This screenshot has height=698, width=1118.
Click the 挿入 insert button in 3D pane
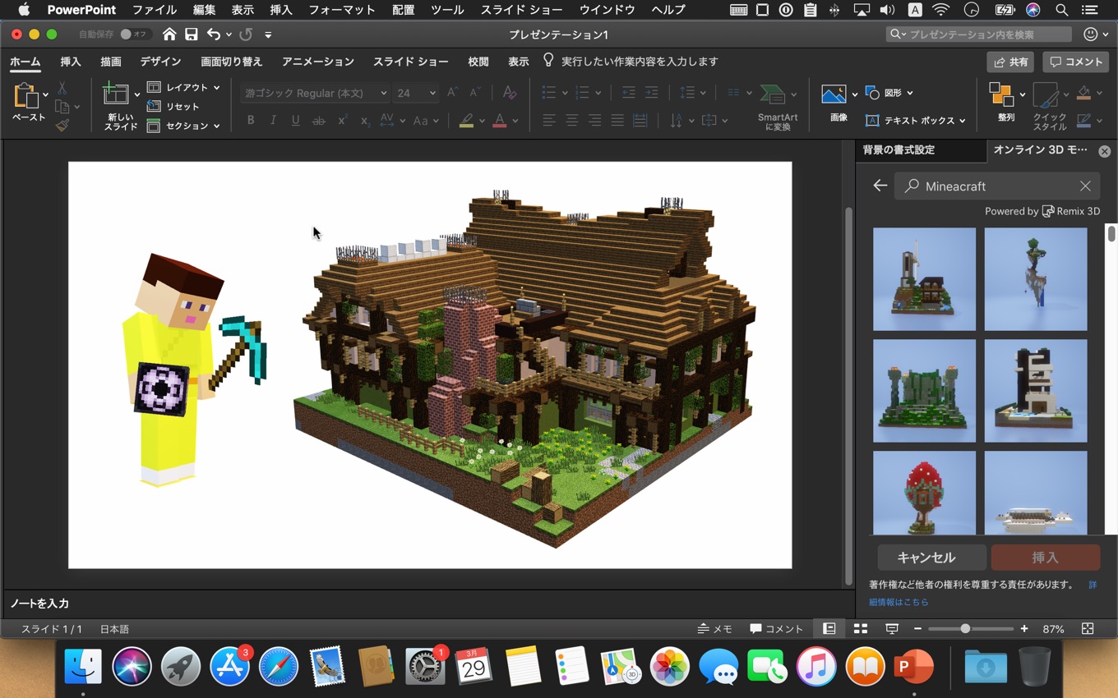click(1045, 557)
